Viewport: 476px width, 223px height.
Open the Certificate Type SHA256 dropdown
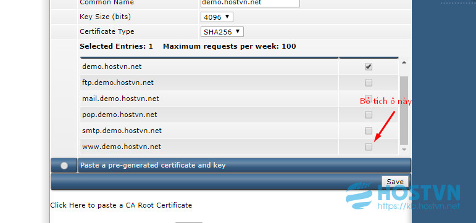[x=222, y=32]
